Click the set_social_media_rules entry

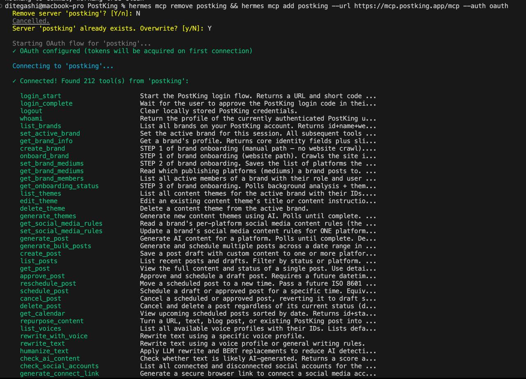(61, 231)
